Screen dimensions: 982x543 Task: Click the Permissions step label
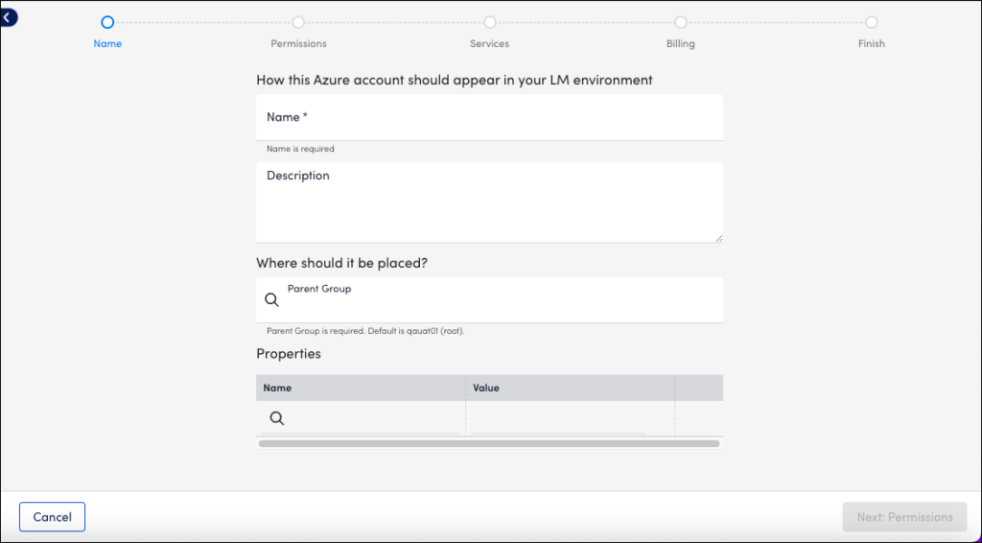click(x=299, y=44)
